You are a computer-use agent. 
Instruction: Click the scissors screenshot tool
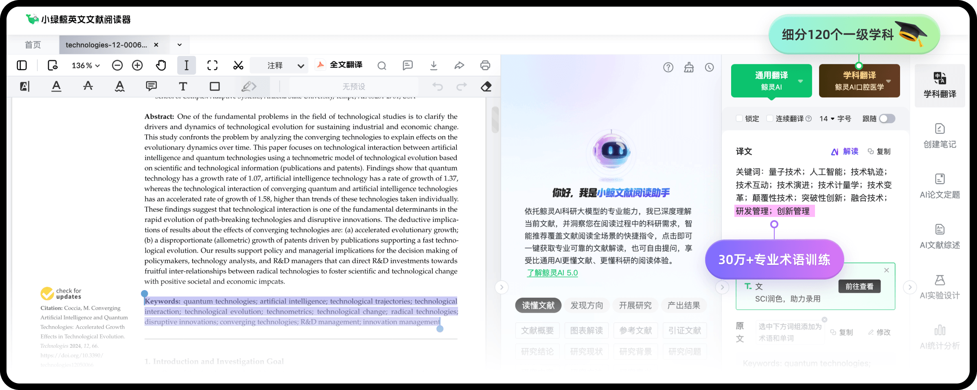pos(238,65)
